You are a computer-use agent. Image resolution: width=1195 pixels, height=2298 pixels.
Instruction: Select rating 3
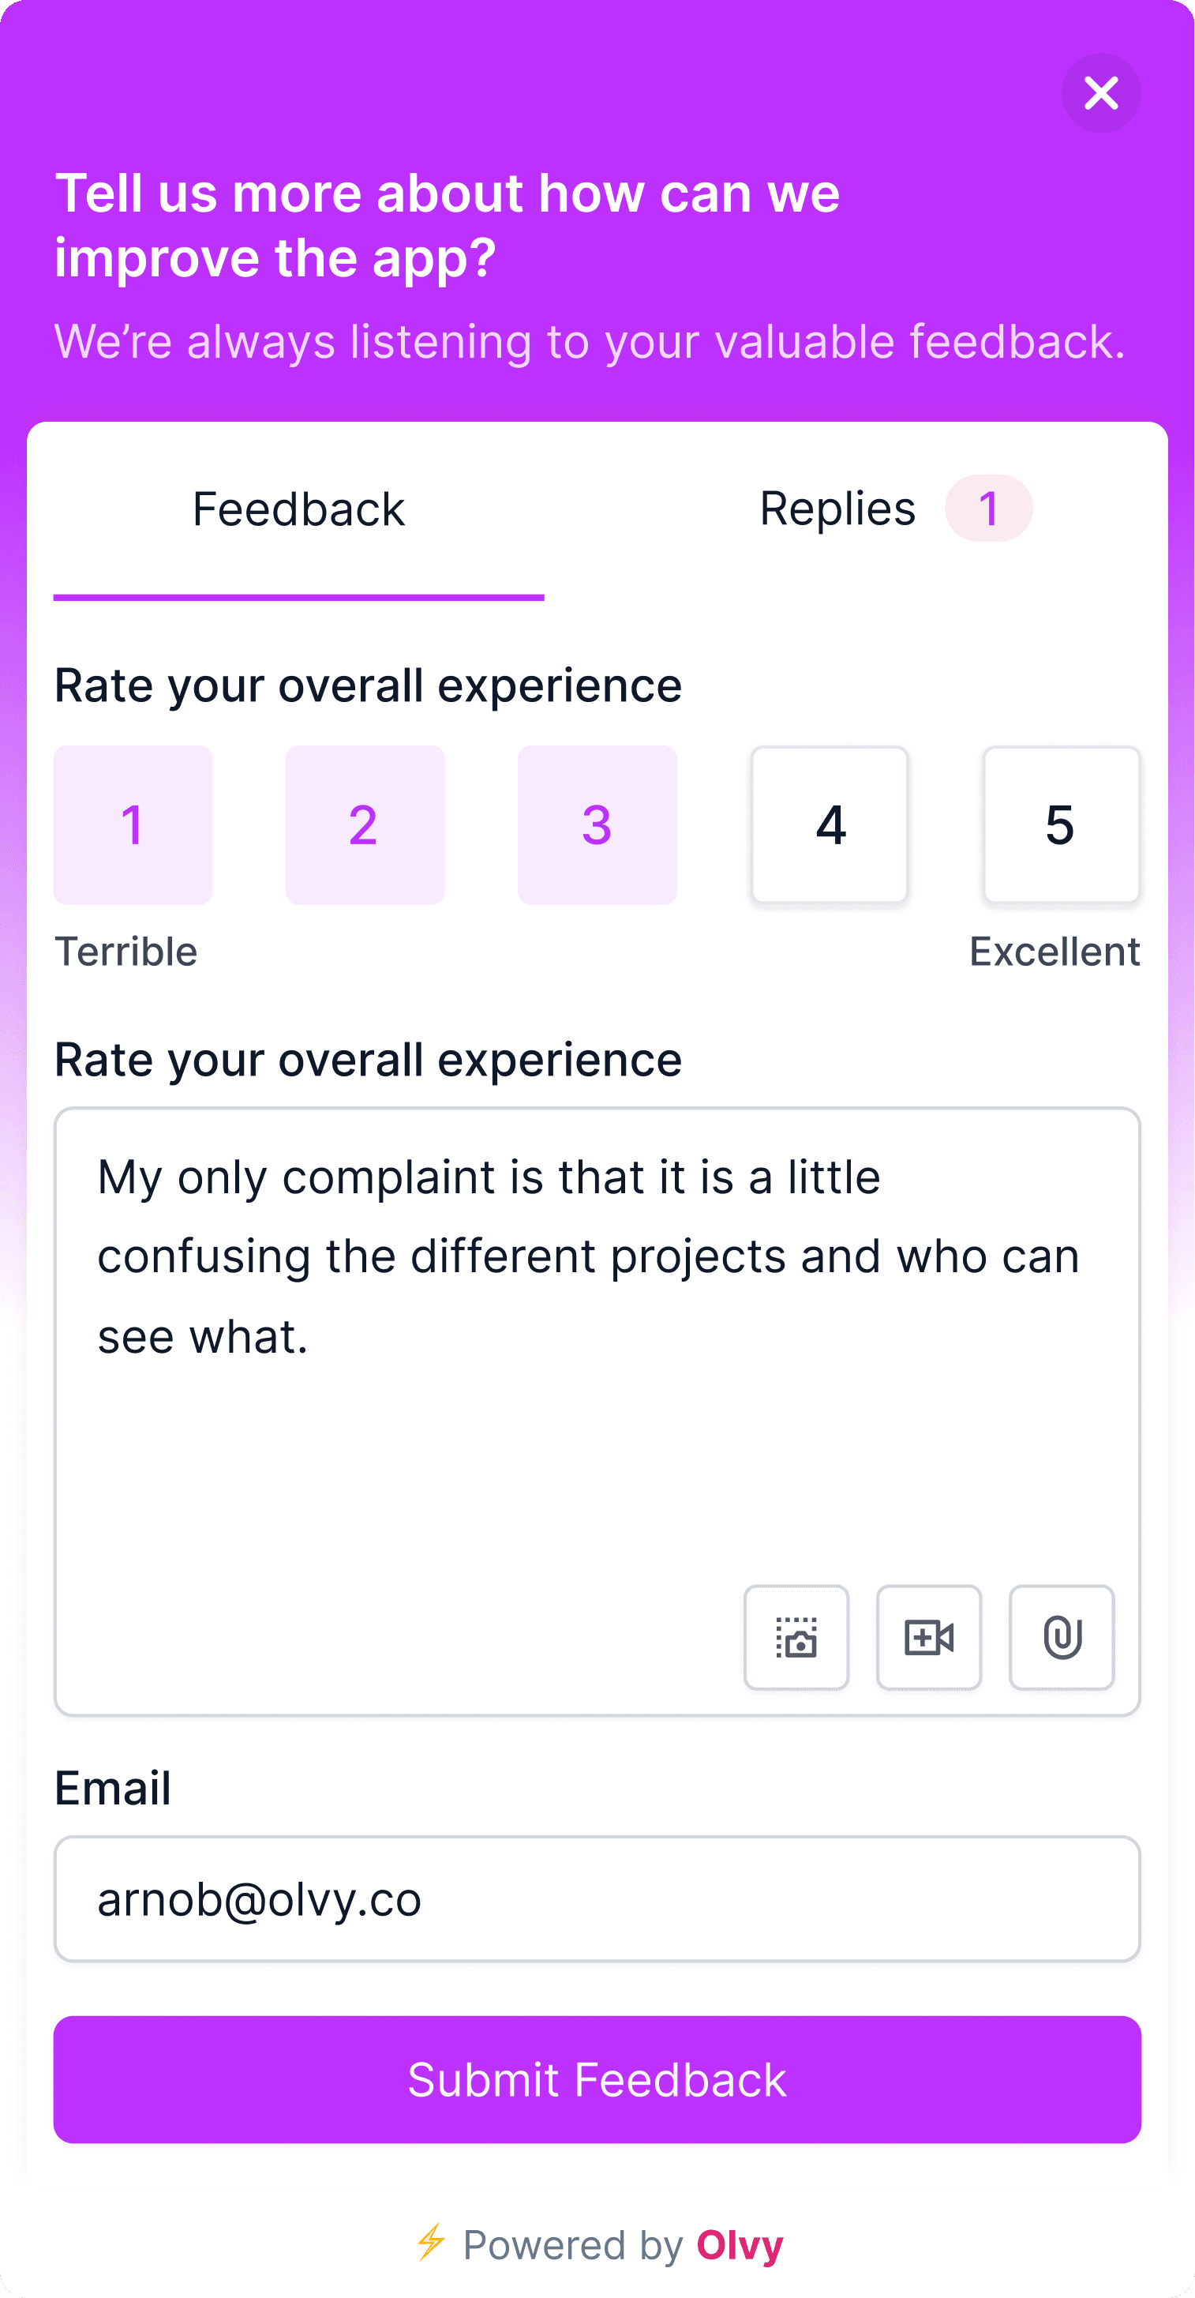(597, 825)
